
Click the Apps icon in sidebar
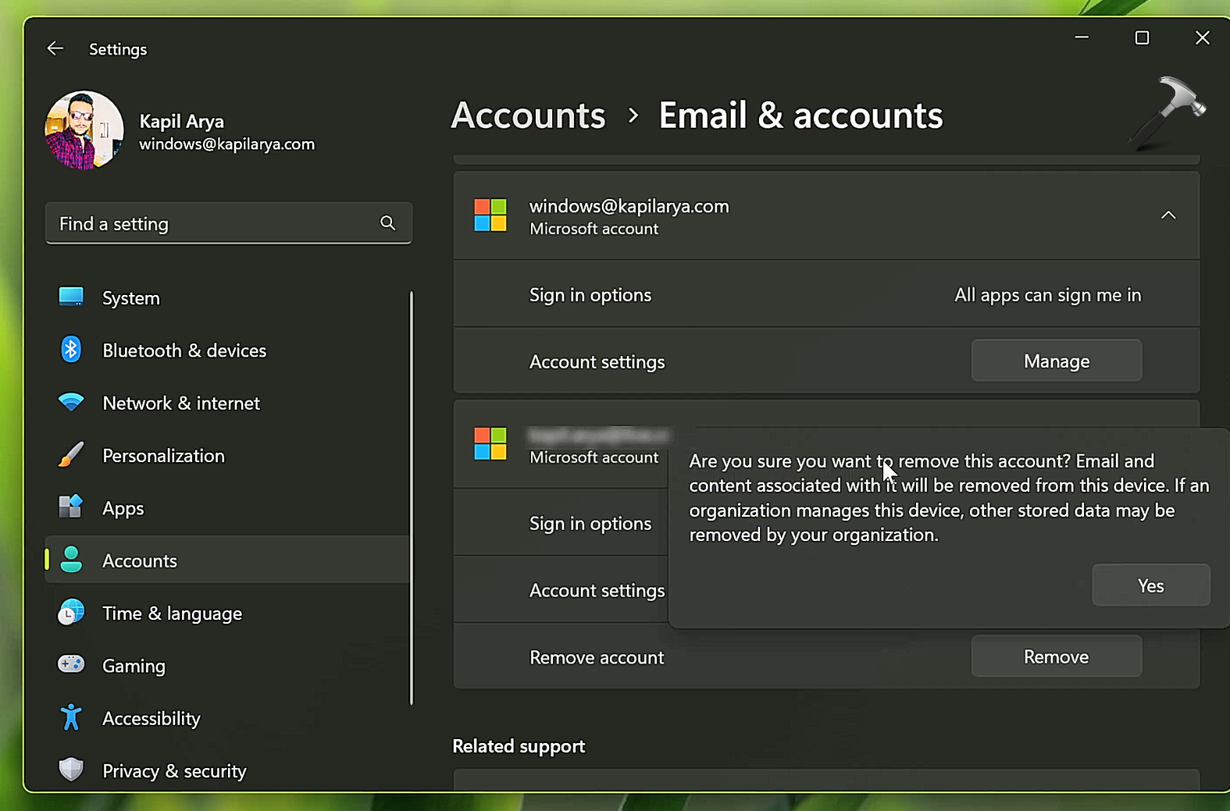[x=71, y=507]
